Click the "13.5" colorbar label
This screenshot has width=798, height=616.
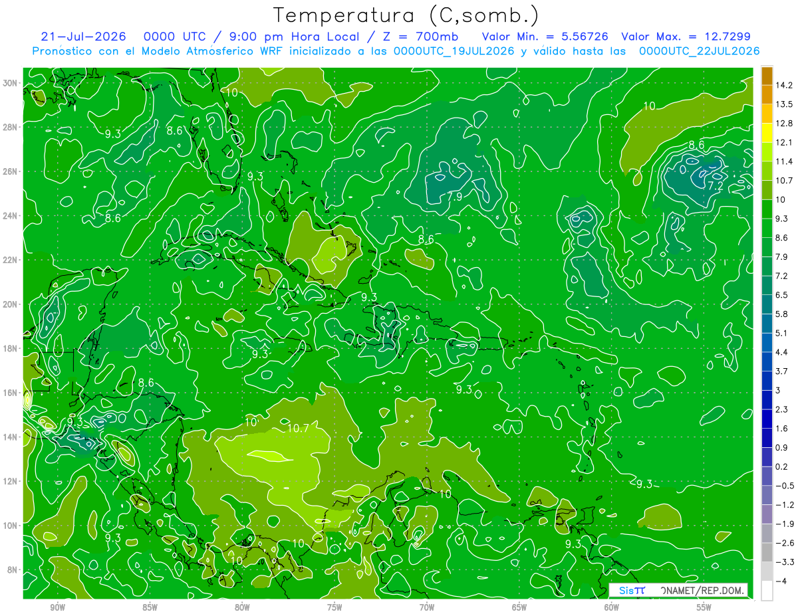tap(784, 104)
